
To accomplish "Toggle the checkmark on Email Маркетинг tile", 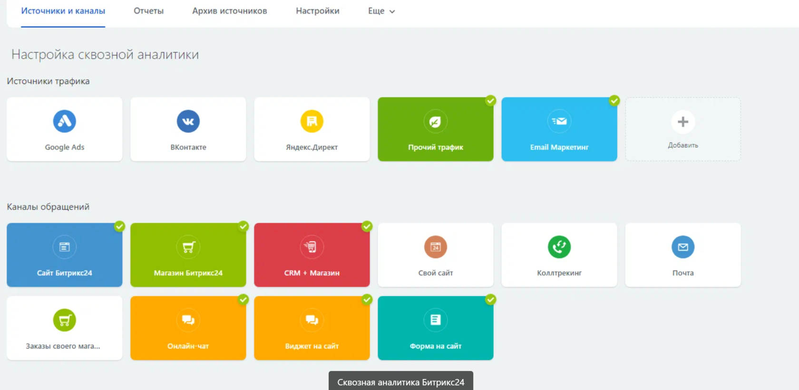I will (x=614, y=101).
